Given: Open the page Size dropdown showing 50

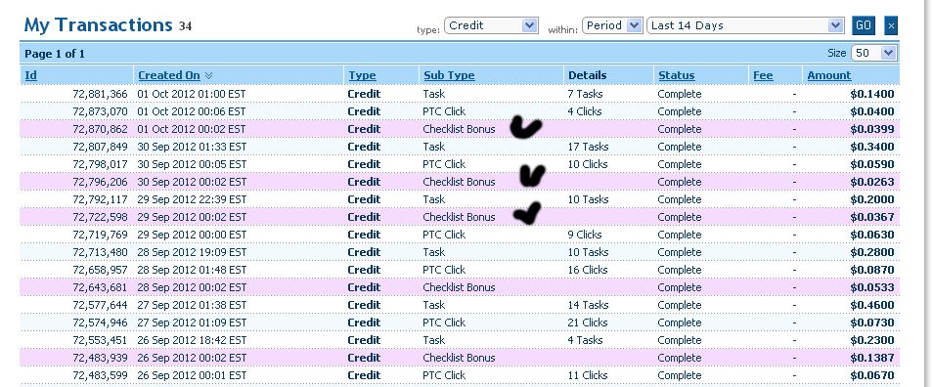Looking at the screenshot, I should coord(873,53).
